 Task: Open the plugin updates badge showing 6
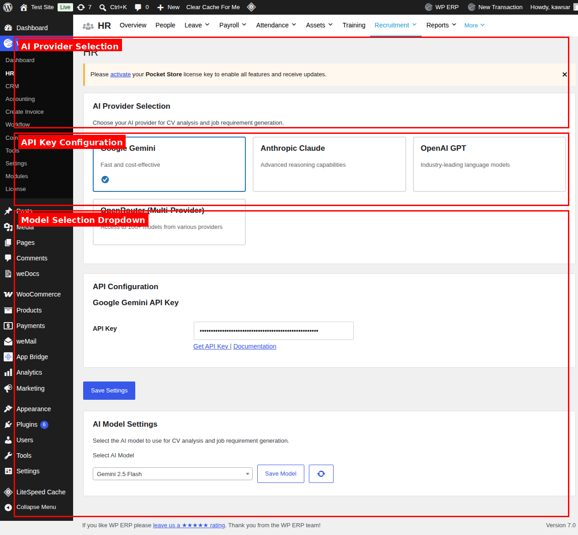click(44, 425)
